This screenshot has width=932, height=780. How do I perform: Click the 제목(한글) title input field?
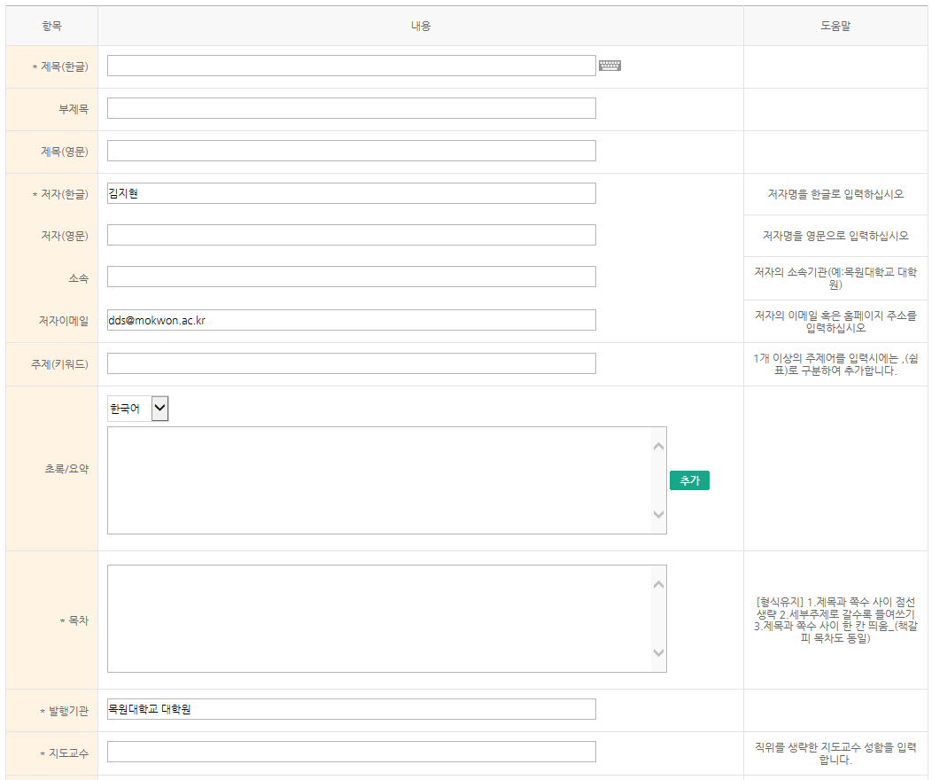coord(351,66)
